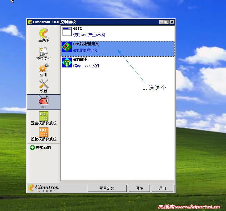Select the 授权文件 license file icon
Image resolution: width=226 pixels, height=211 pixels.
44,52
